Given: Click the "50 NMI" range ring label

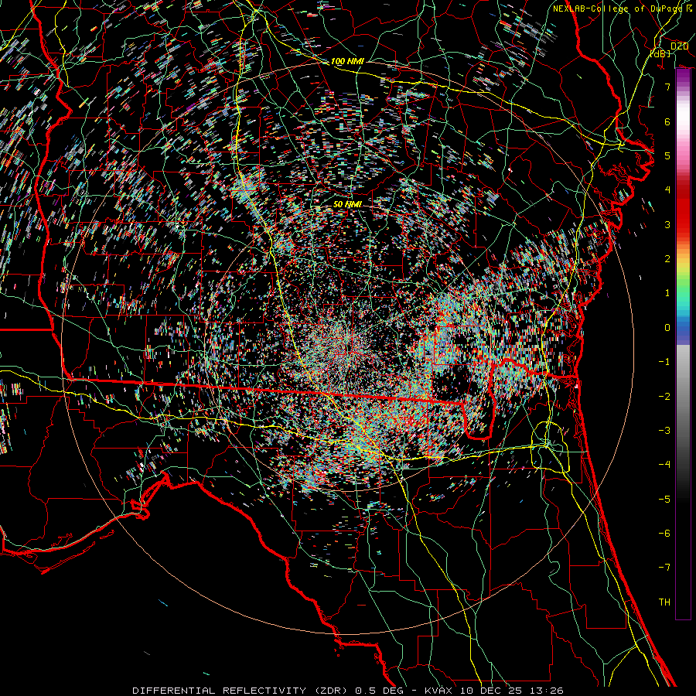Looking at the screenshot, I should tap(347, 204).
